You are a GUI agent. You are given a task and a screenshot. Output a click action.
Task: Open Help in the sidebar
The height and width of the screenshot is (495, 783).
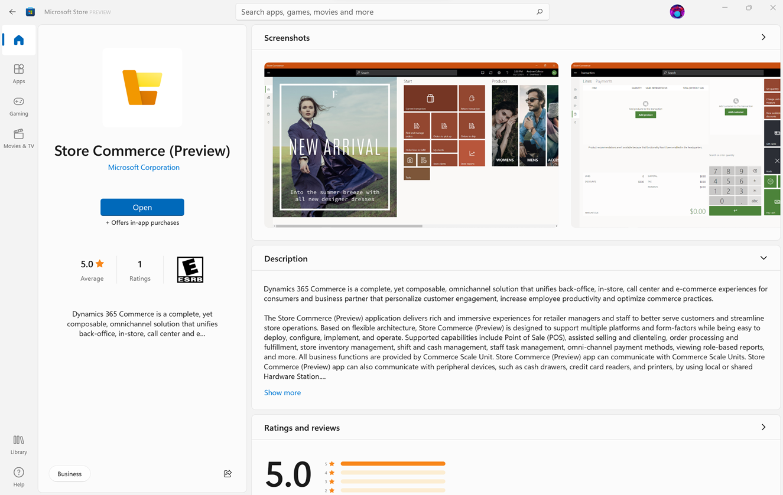[19, 477]
